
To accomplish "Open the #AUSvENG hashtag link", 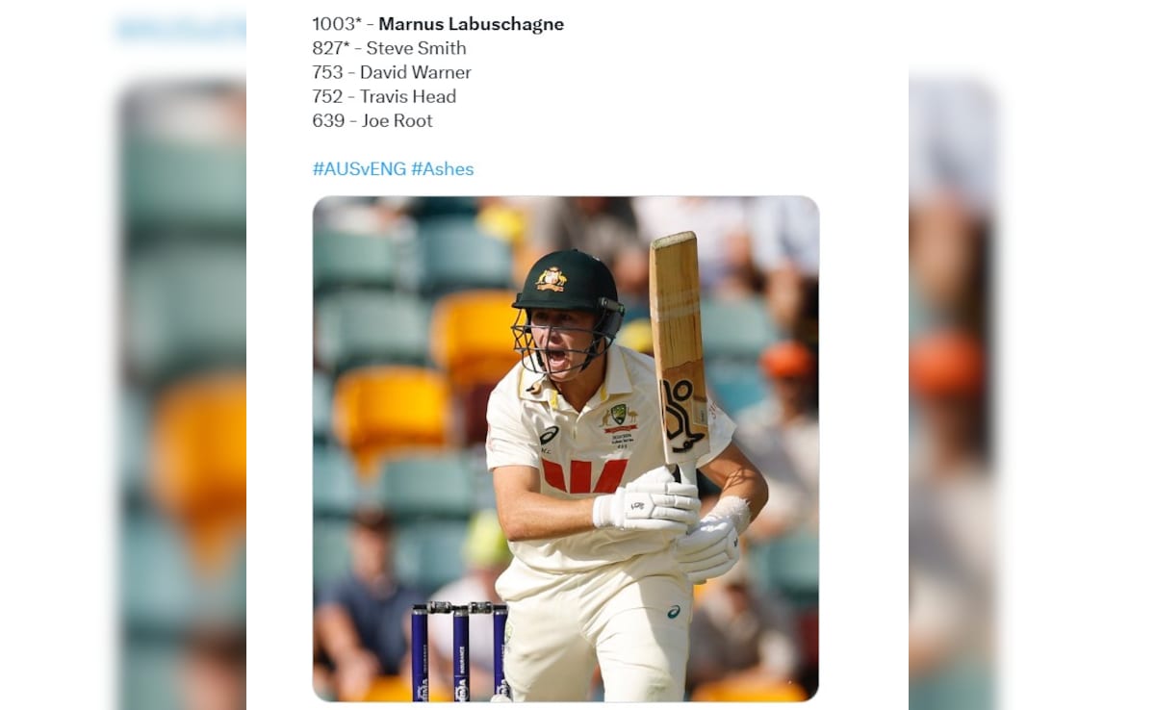I will coord(359,168).
